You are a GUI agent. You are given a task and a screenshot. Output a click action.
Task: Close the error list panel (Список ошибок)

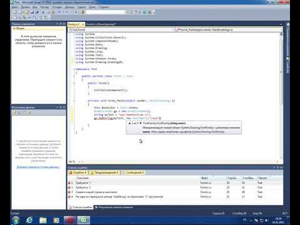click(281, 167)
